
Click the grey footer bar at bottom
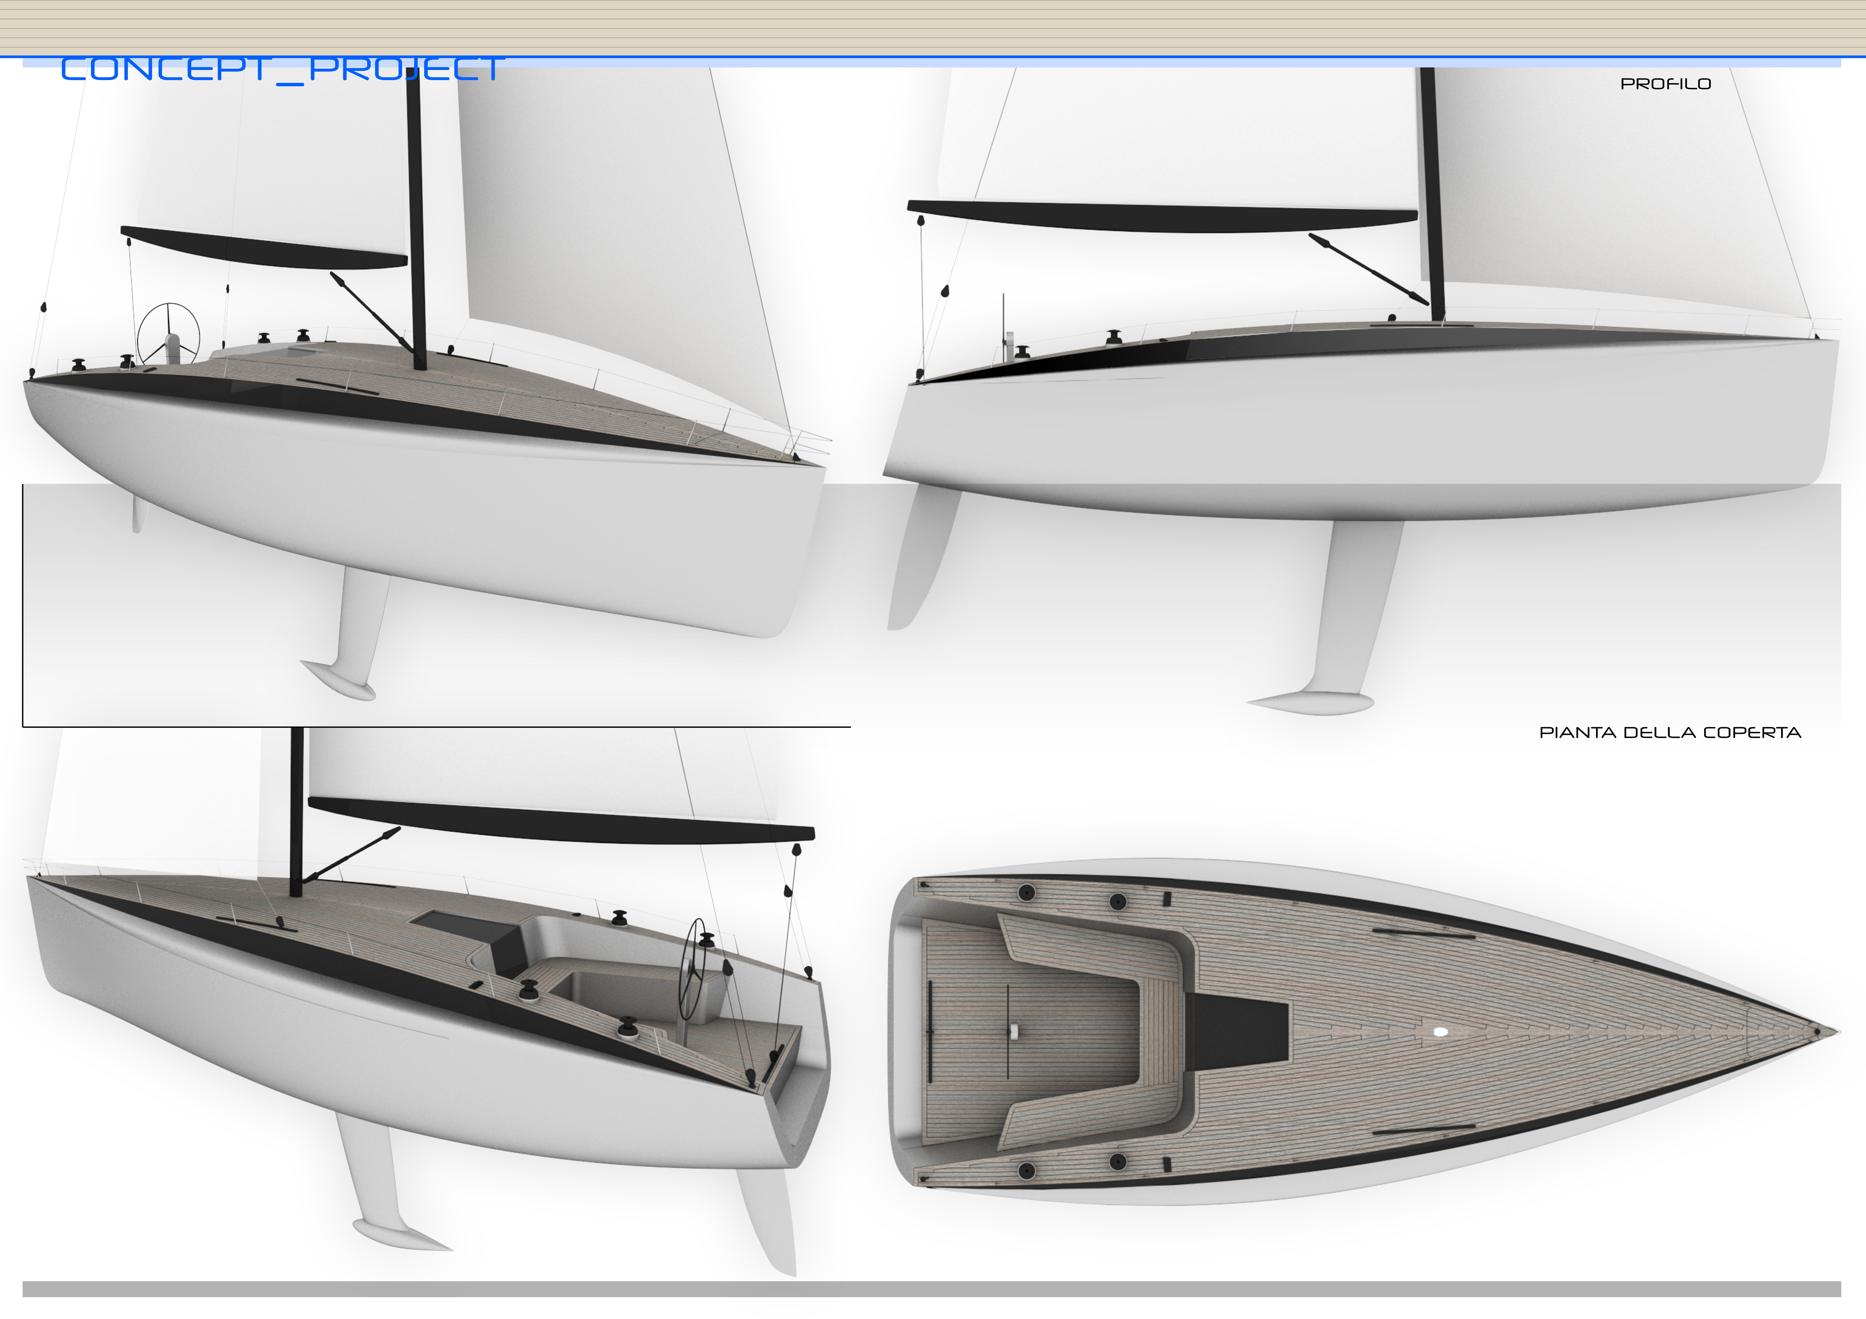click(x=931, y=1289)
